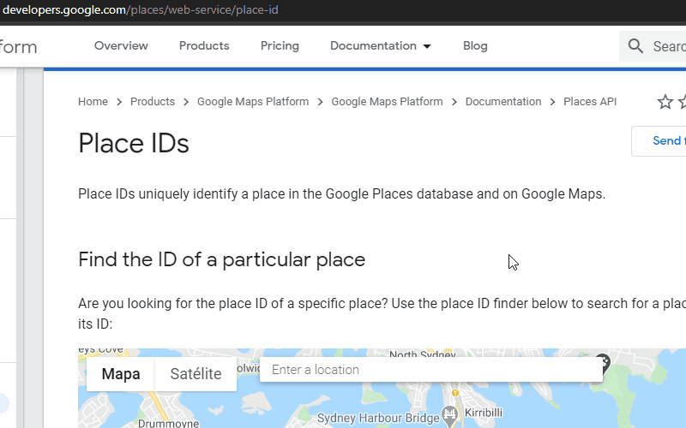
Task: Open the Pricing nav item
Action: point(280,46)
